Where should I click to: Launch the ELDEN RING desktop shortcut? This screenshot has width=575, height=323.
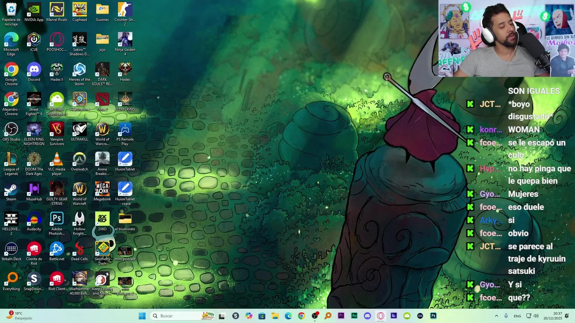tap(125, 102)
